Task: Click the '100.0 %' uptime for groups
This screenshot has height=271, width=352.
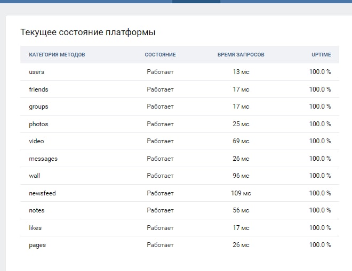Action: pyautogui.click(x=320, y=106)
